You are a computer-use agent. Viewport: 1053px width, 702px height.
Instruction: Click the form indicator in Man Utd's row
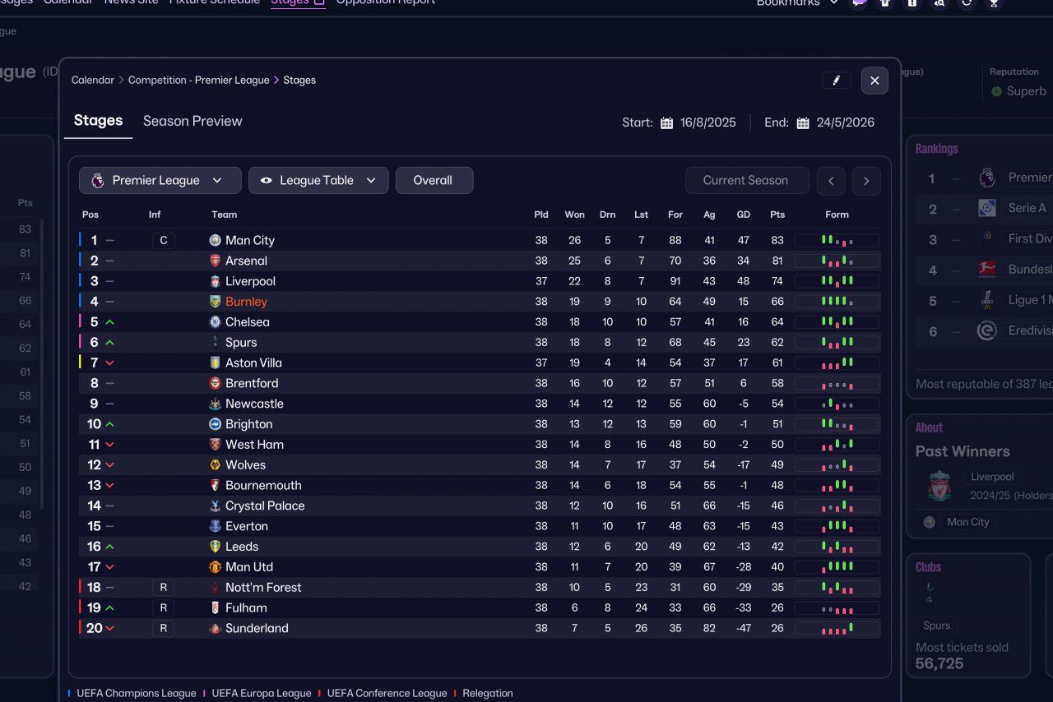(x=837, y=567)
